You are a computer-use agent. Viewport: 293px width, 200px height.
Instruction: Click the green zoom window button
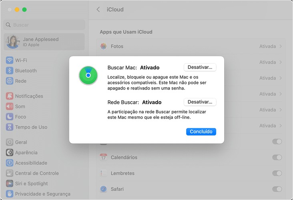click(24, 10)
